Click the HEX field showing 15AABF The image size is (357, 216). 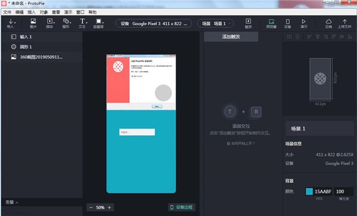pos(323,192)
